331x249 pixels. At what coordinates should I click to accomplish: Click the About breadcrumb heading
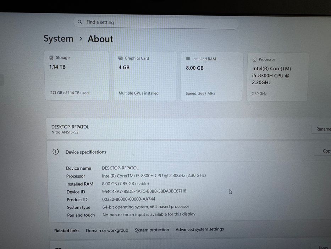pyautogui.click(x=100, y=39)
